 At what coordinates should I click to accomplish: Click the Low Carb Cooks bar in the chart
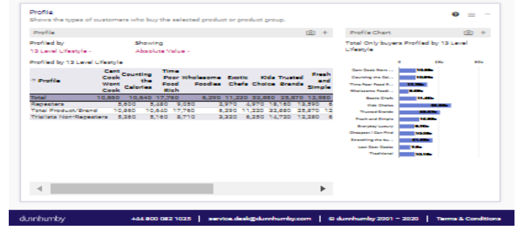[405, 147]
